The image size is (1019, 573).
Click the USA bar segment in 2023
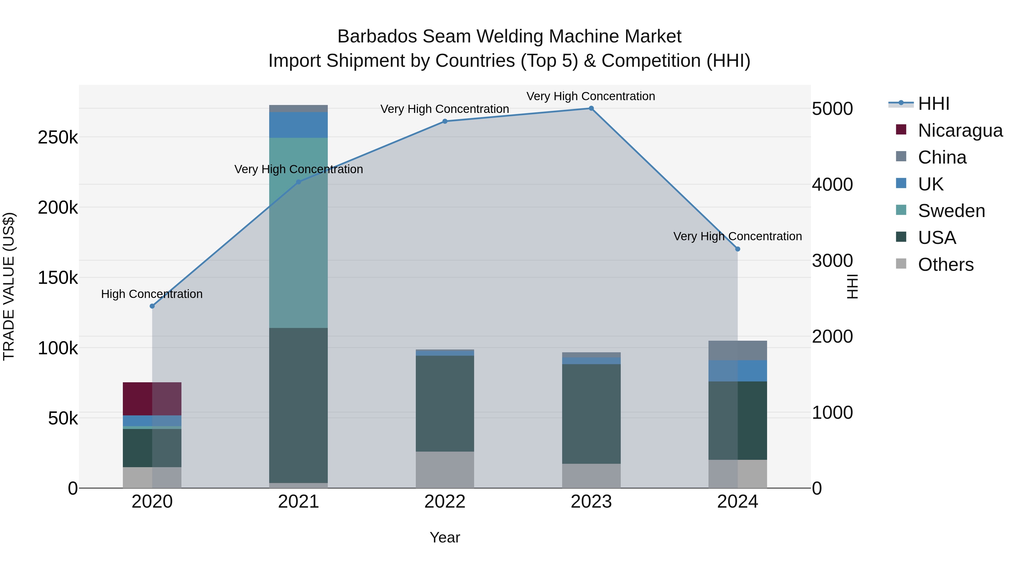(x=591, y=414)
